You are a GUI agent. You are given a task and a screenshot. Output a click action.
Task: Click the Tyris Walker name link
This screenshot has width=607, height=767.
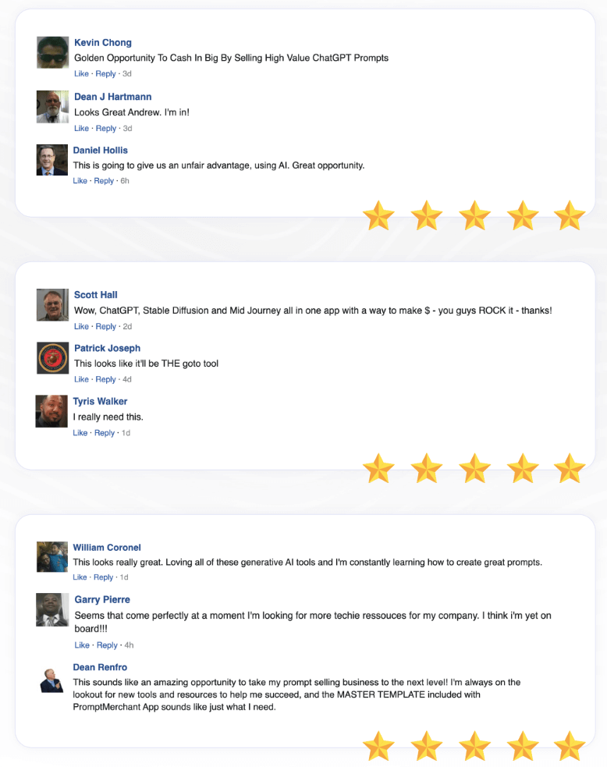click(x=100, y=401)
